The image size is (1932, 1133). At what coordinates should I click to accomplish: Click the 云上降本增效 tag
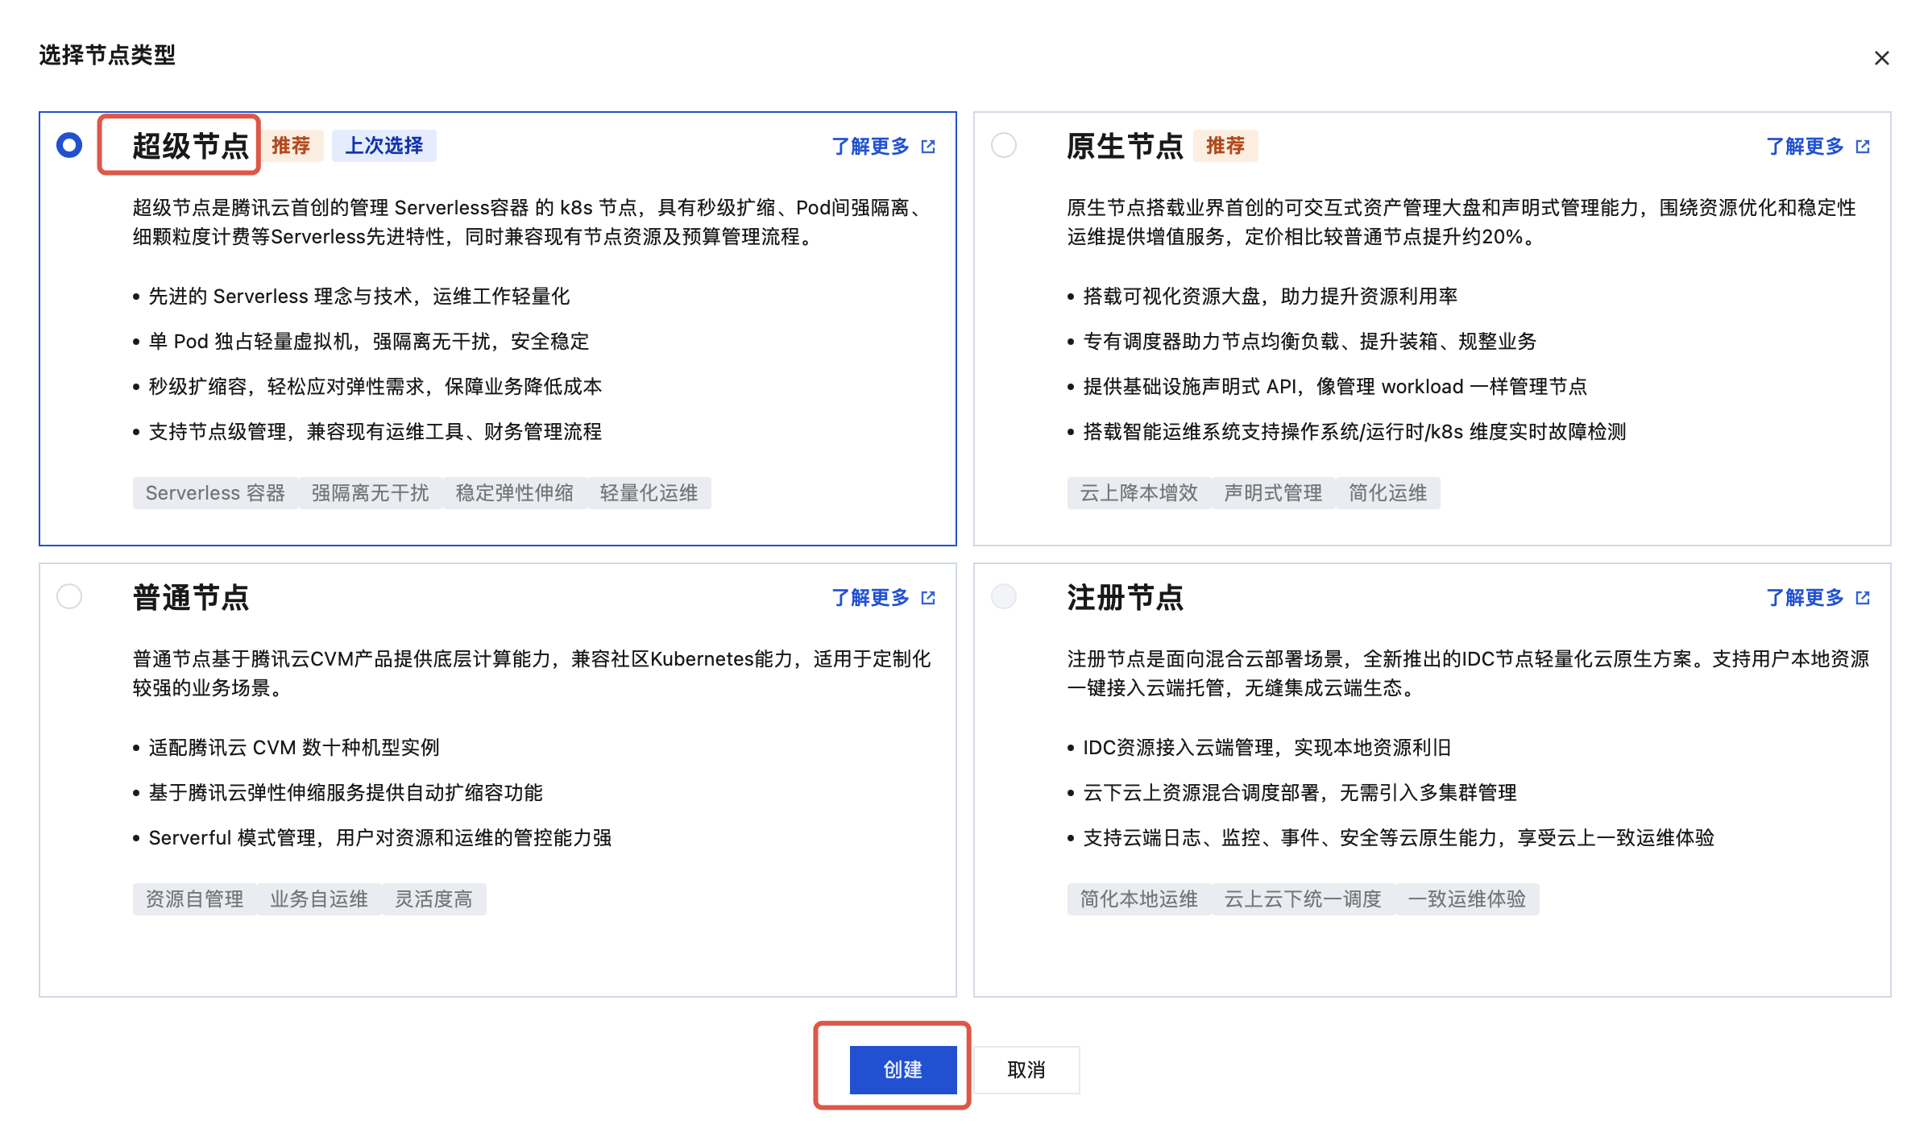(1138, 493)
